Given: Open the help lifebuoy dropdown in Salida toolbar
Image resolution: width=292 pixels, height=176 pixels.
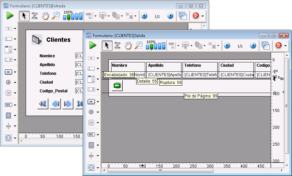Looking at the screenshot, I should coord(286,46).
